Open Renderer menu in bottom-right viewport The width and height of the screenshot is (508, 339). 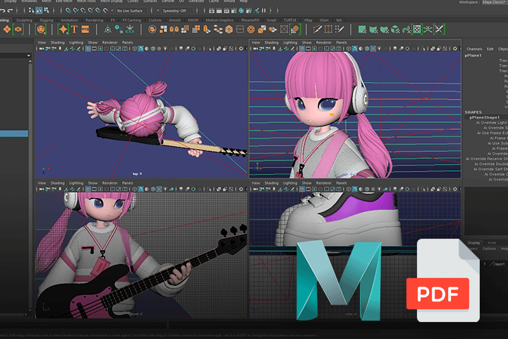[x=324, y=183]
